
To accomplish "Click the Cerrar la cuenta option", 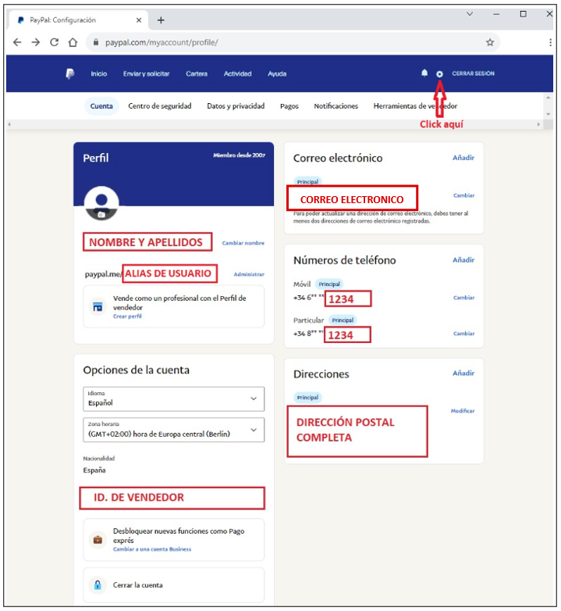I will (x=173, y=585).
